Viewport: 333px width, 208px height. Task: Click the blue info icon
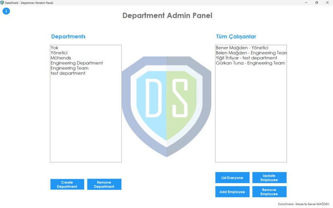click(x=6, y=11)
